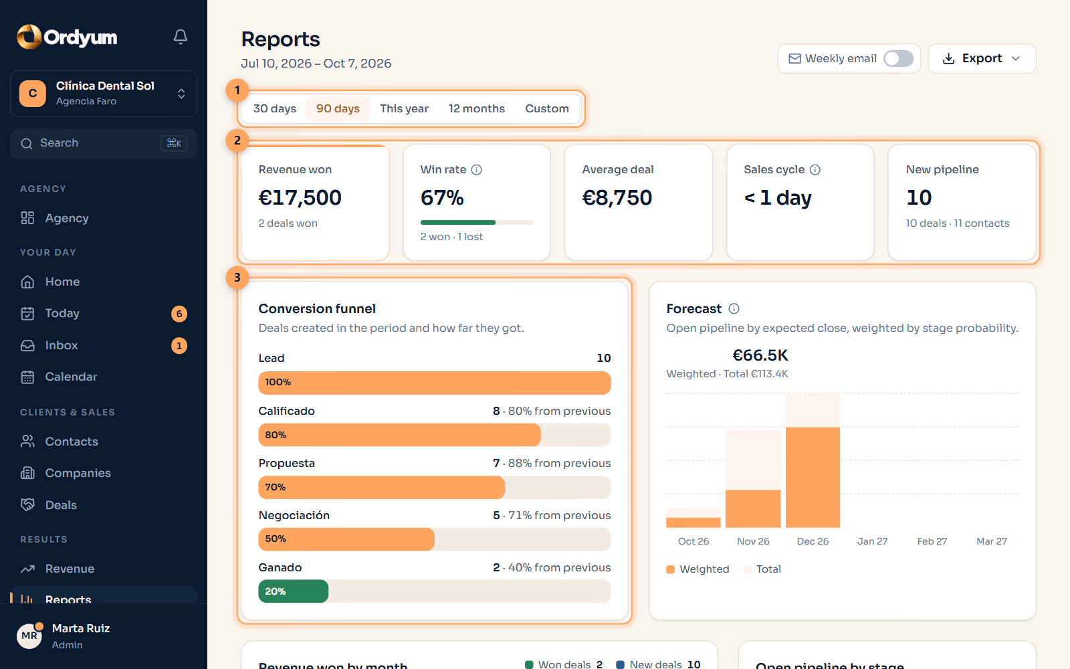Open Contacts people icon
The image size is (1070, 669).
(27, 442)
